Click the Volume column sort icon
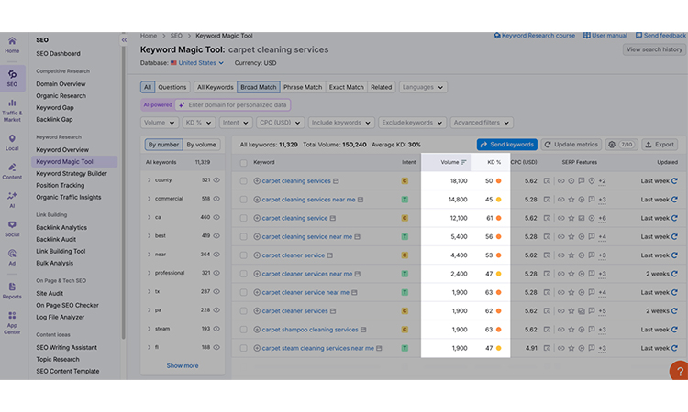 pyautogui.click(x=464, y=162)
